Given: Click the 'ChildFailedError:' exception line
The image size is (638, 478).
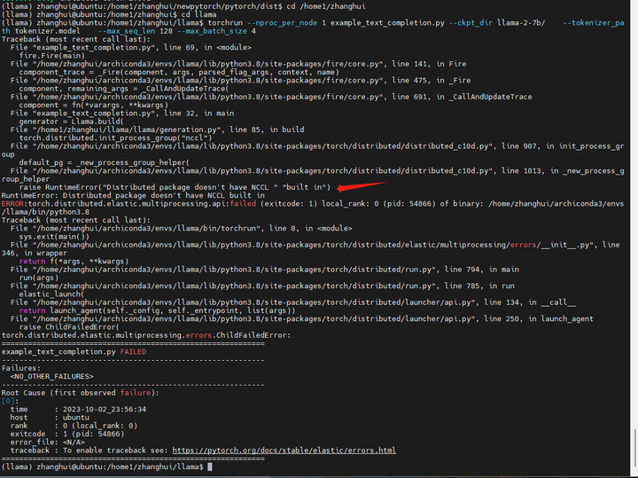Looking at the screenshot, I should tap(146, 335).
